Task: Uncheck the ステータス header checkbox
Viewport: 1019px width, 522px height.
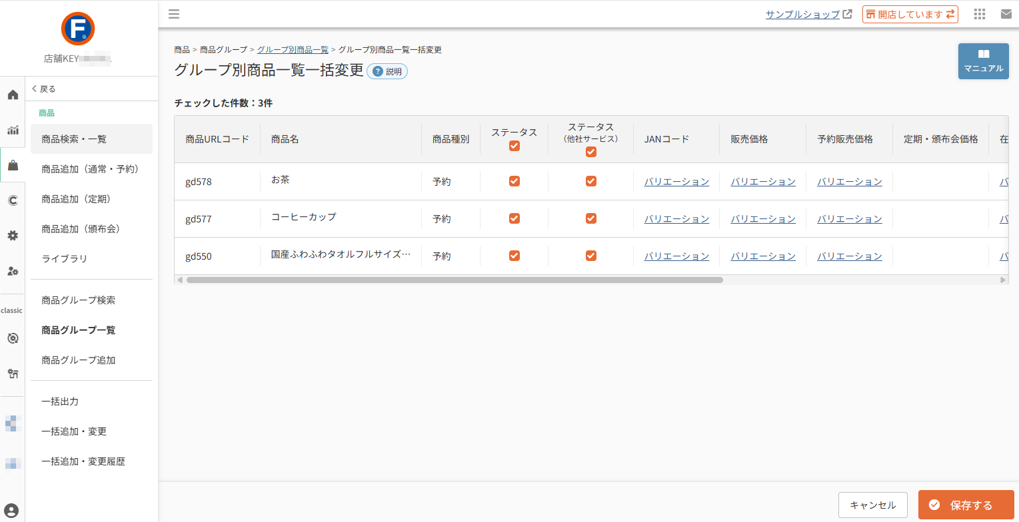Action: pyautogui.click(x=514, y=146)
